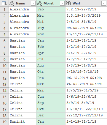Click the cell 26.03.2019 00:00 for Celina
The width and height of the screenshot is (107, 125).
[x=86, y=84]
